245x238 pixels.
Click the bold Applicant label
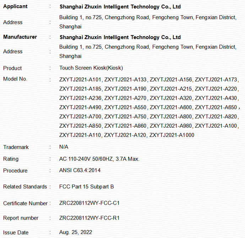pyautogui.click(x=15, y=6)
